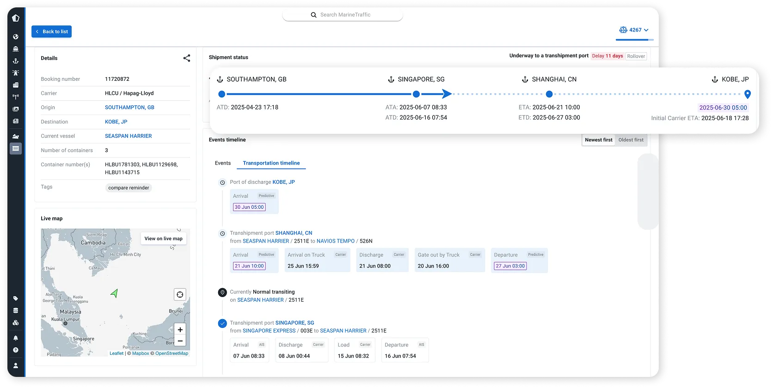Viewport: 773px width, 388px height.
Task: Click the compare reminder tag
Action: pos(129,188)
